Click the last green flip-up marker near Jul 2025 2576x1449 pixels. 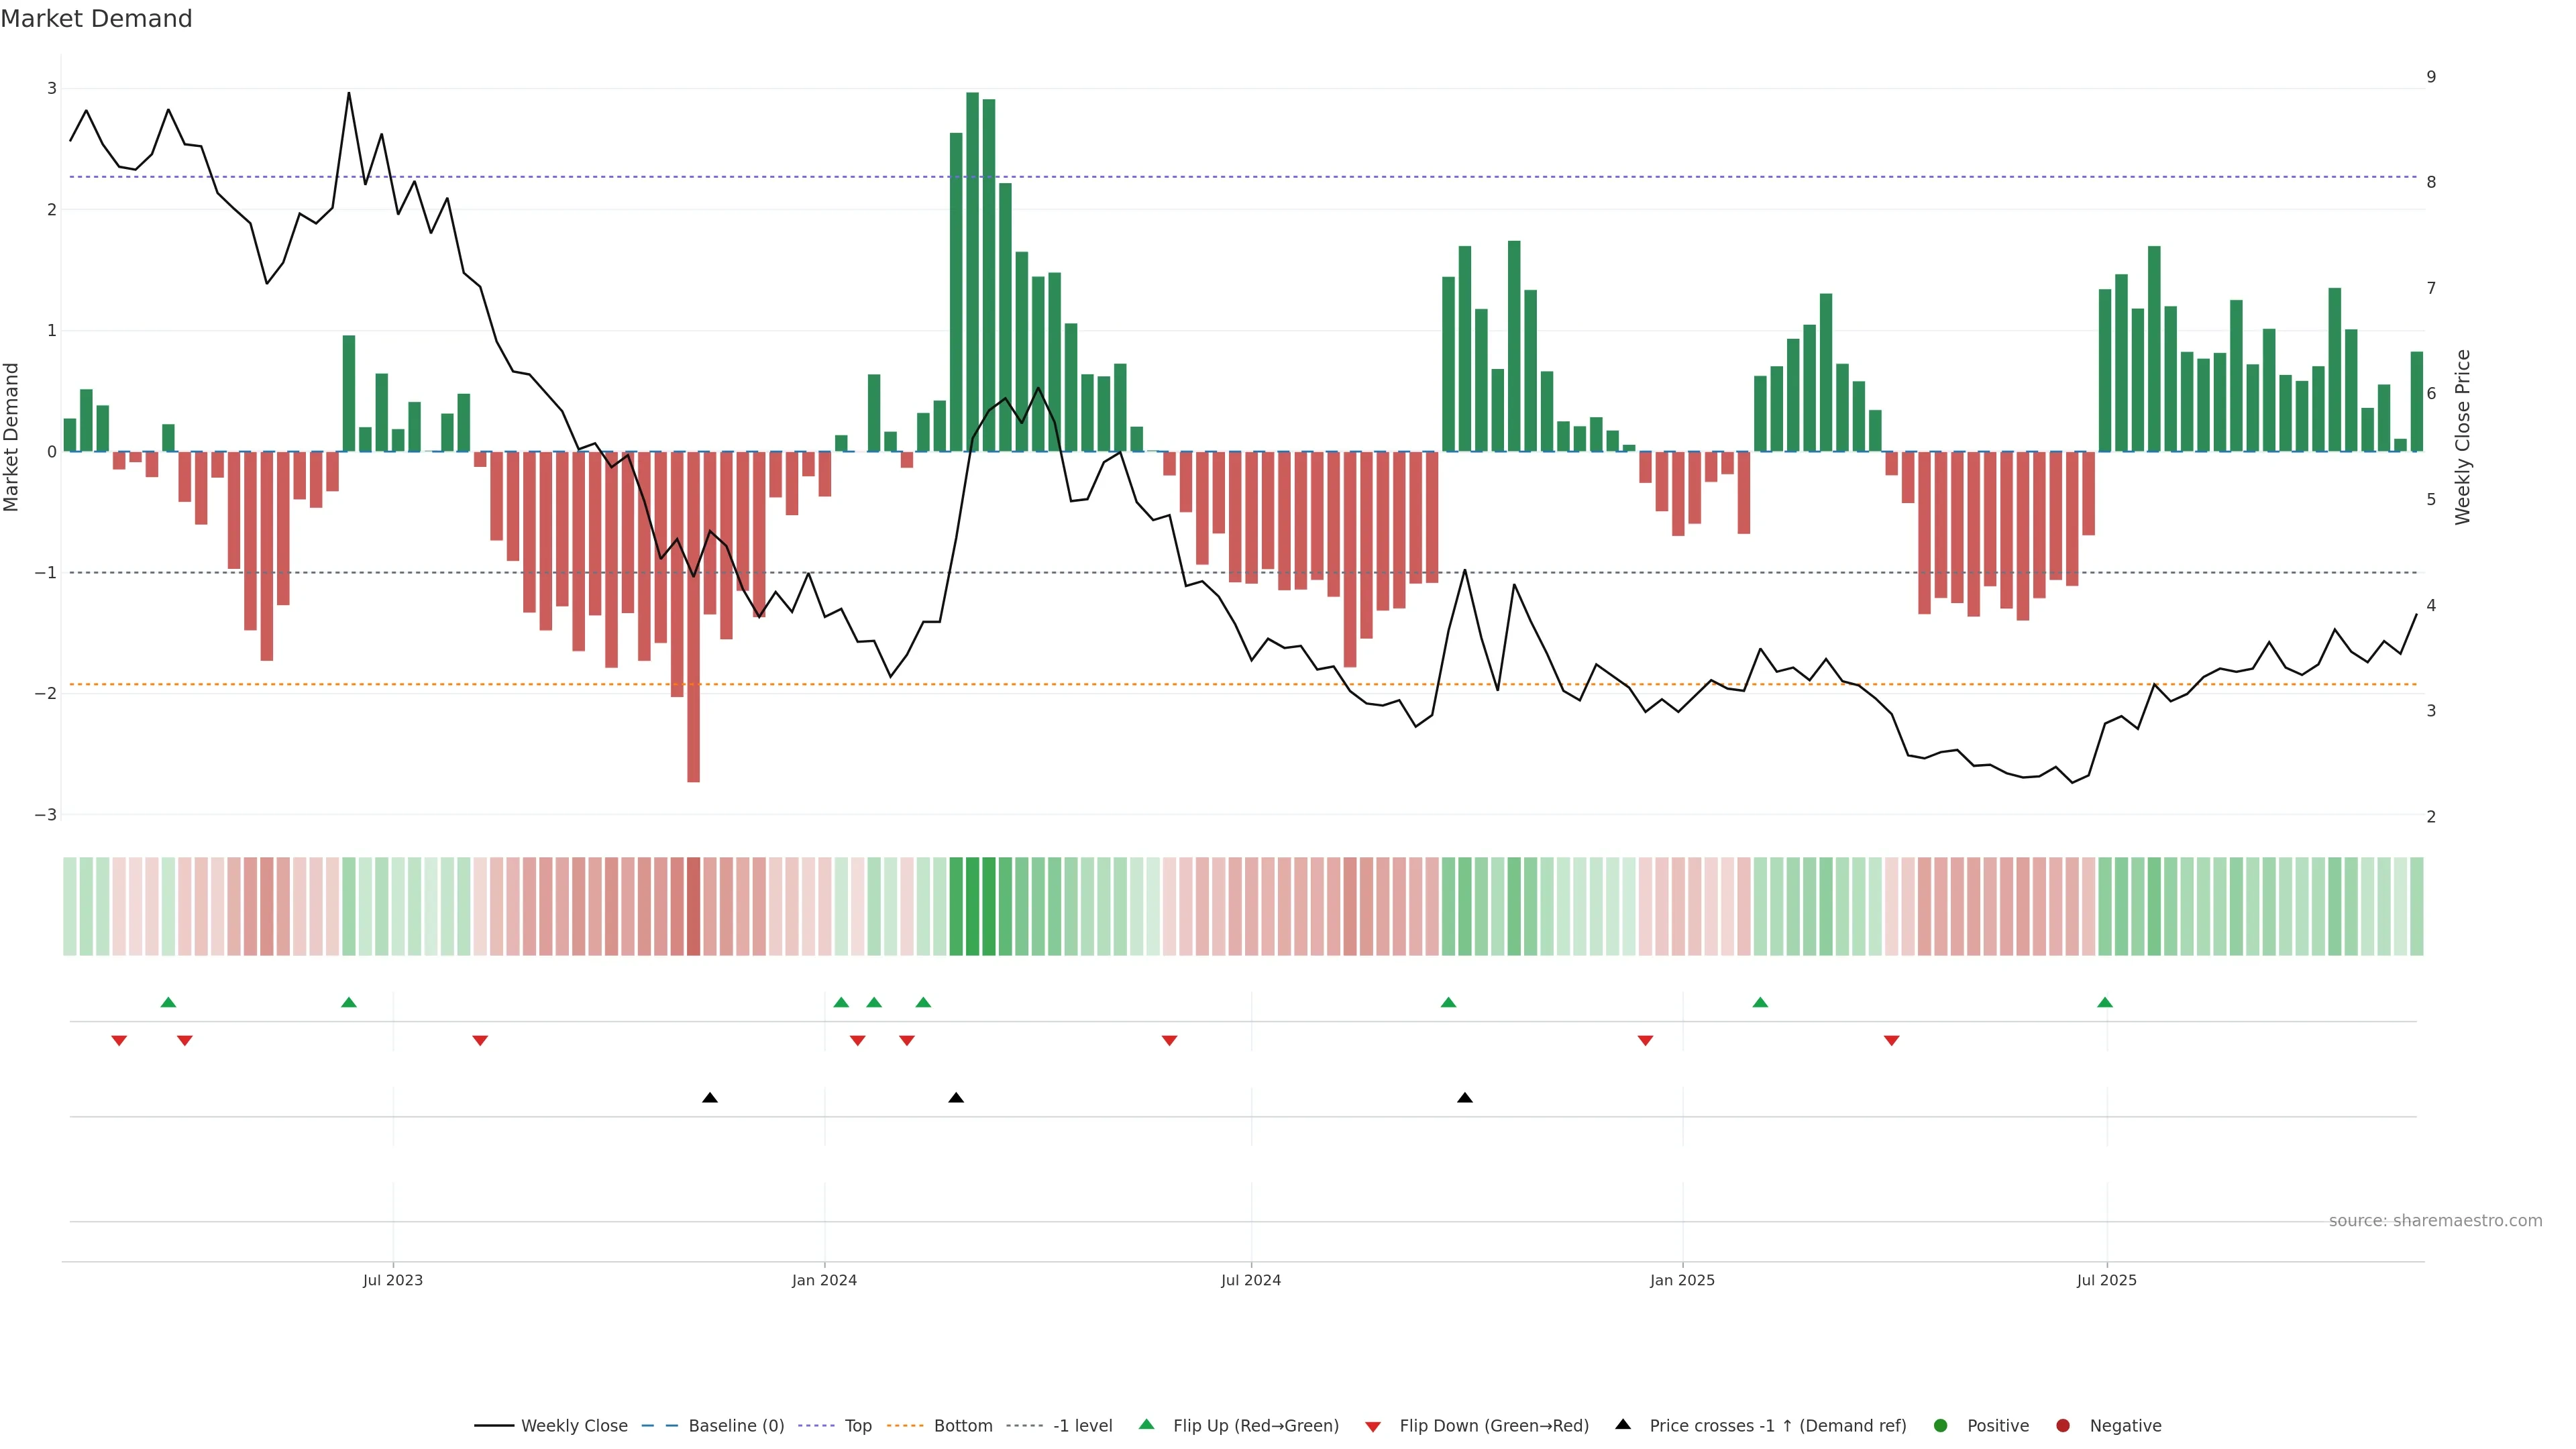click(2105, 1003)
